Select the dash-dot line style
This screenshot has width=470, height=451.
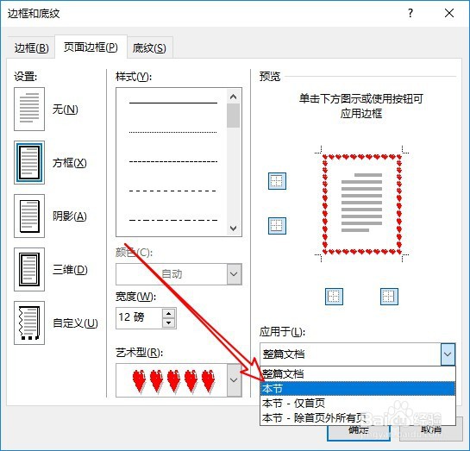[173, 220]
